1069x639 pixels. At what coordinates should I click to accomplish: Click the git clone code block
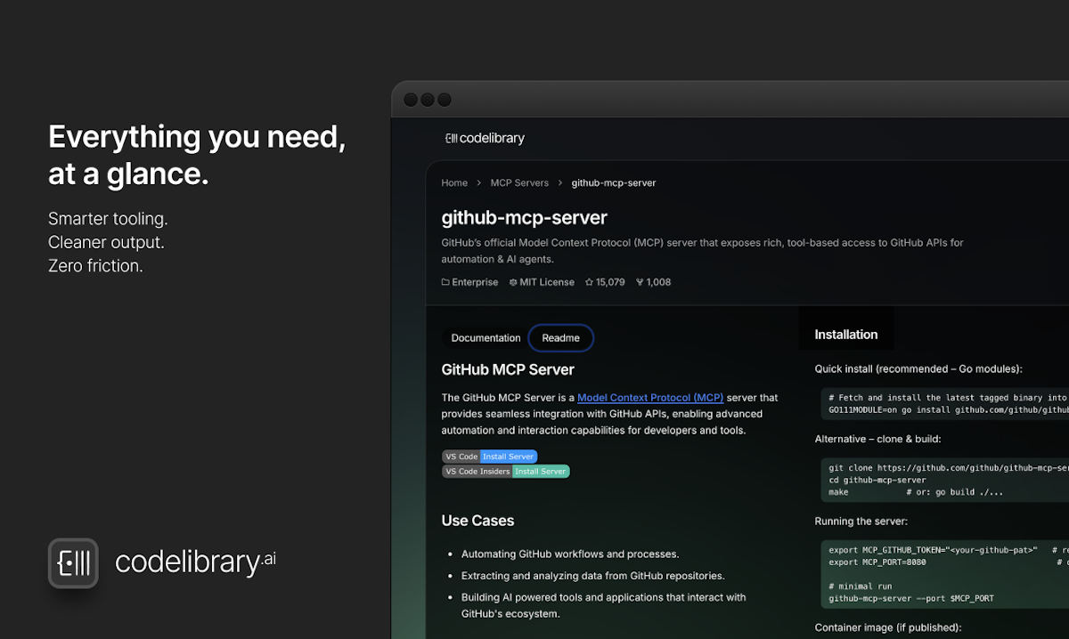(945, 480)
